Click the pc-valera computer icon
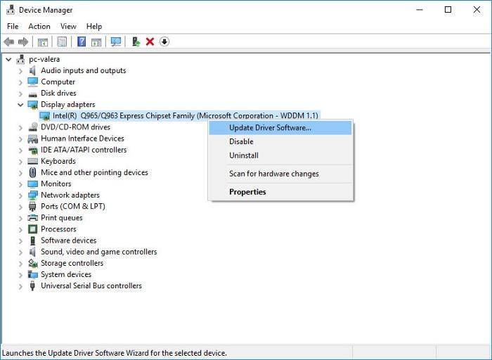Screen dimensions: 492x360 (x=20, y=59)
